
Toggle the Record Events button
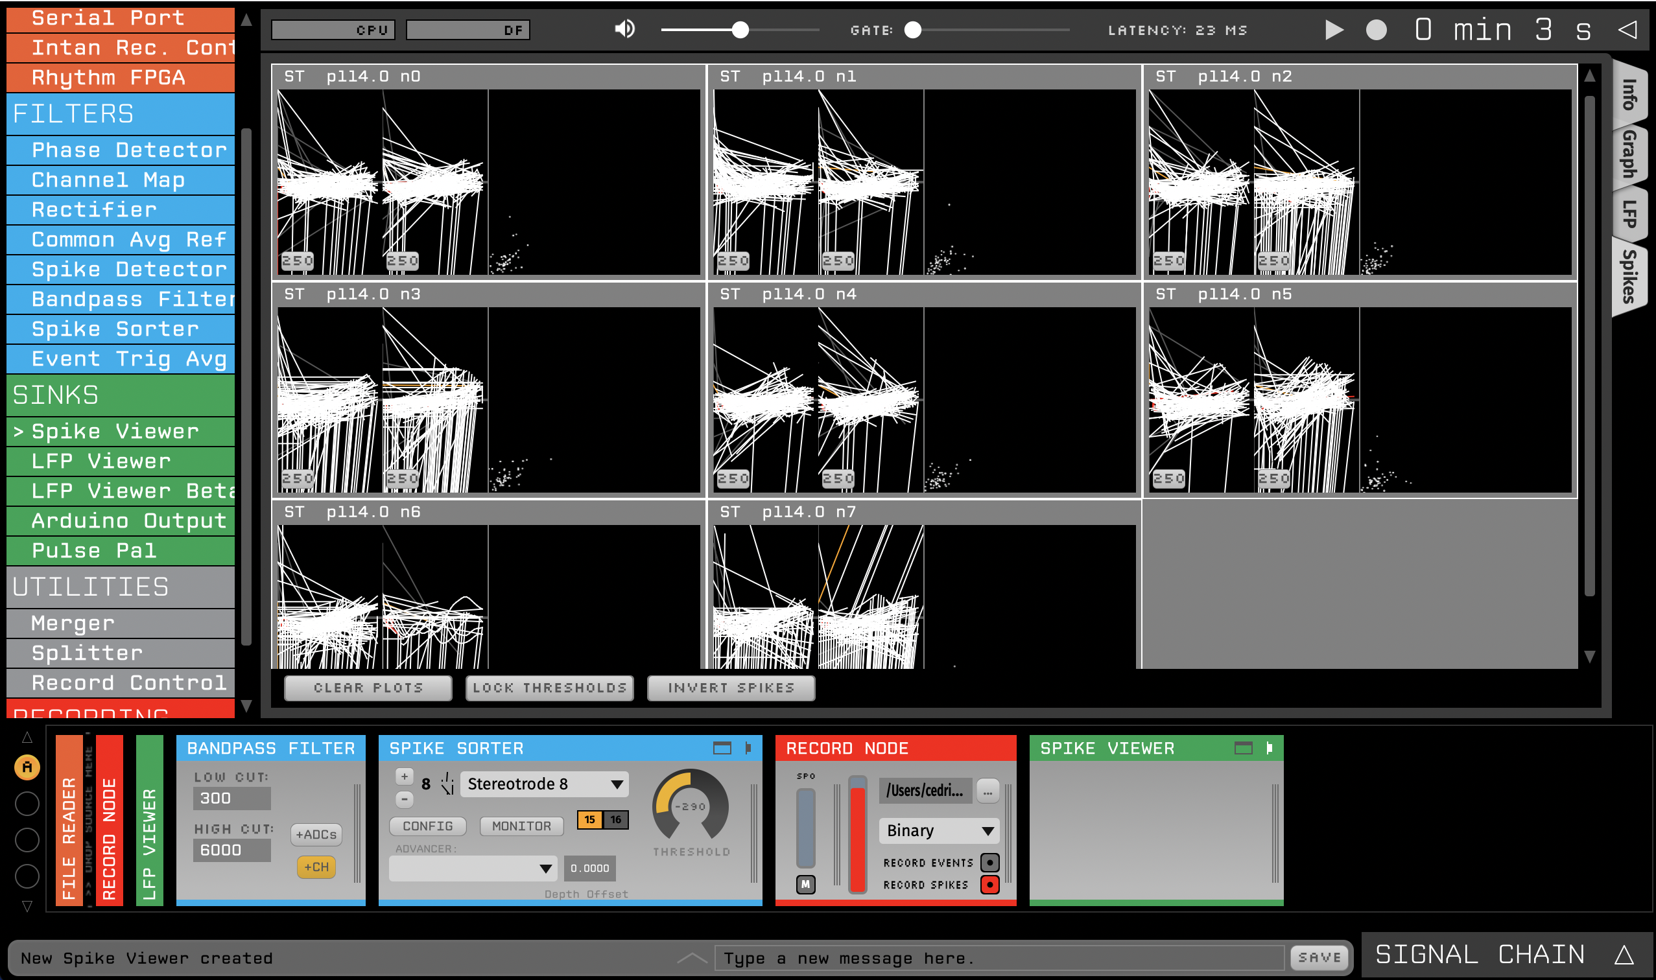989,863
